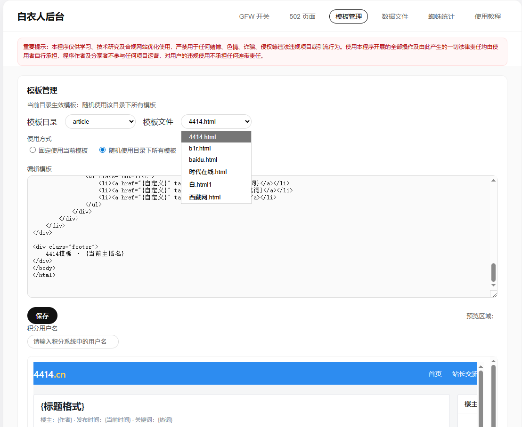Select the 固定使用当前模板 radio button

(33, 150)
